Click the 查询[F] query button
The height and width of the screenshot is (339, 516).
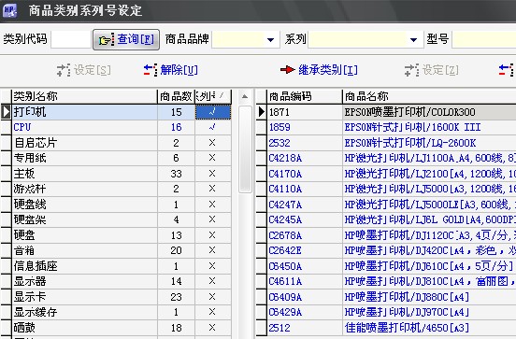pos(126,39)
